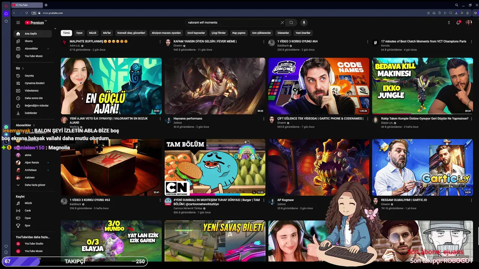Expand the Abonelikler section header
This screenshot has width=479, height=269.
pos(25,125)
